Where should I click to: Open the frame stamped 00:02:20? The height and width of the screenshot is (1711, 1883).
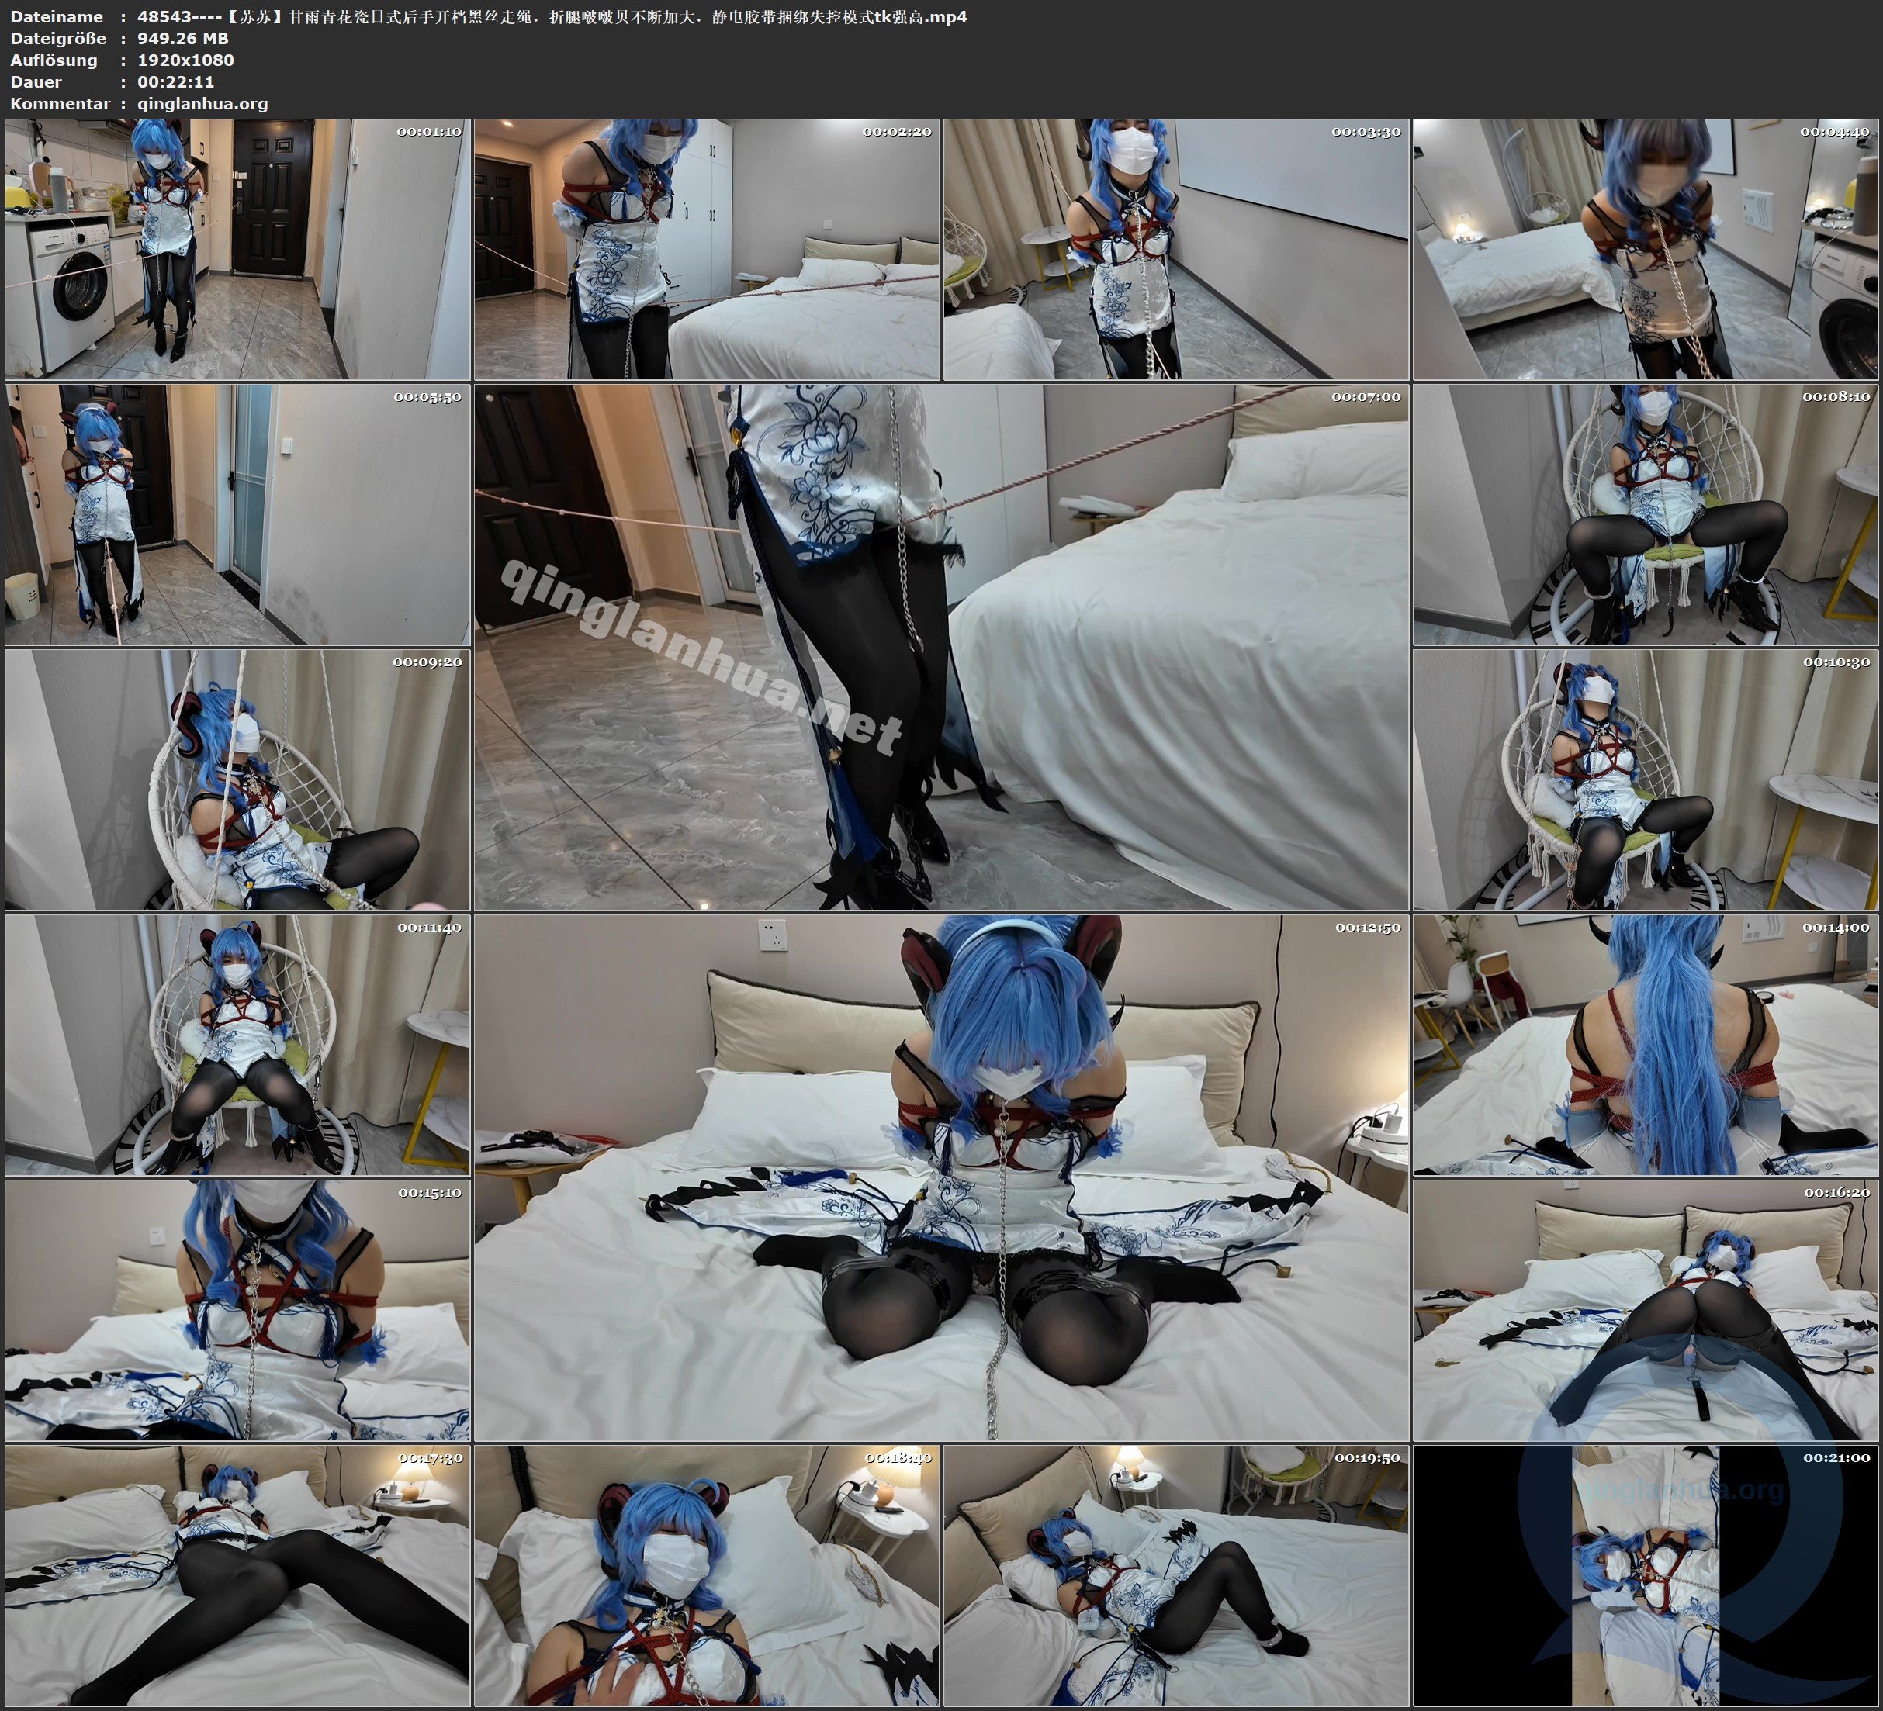706,248
